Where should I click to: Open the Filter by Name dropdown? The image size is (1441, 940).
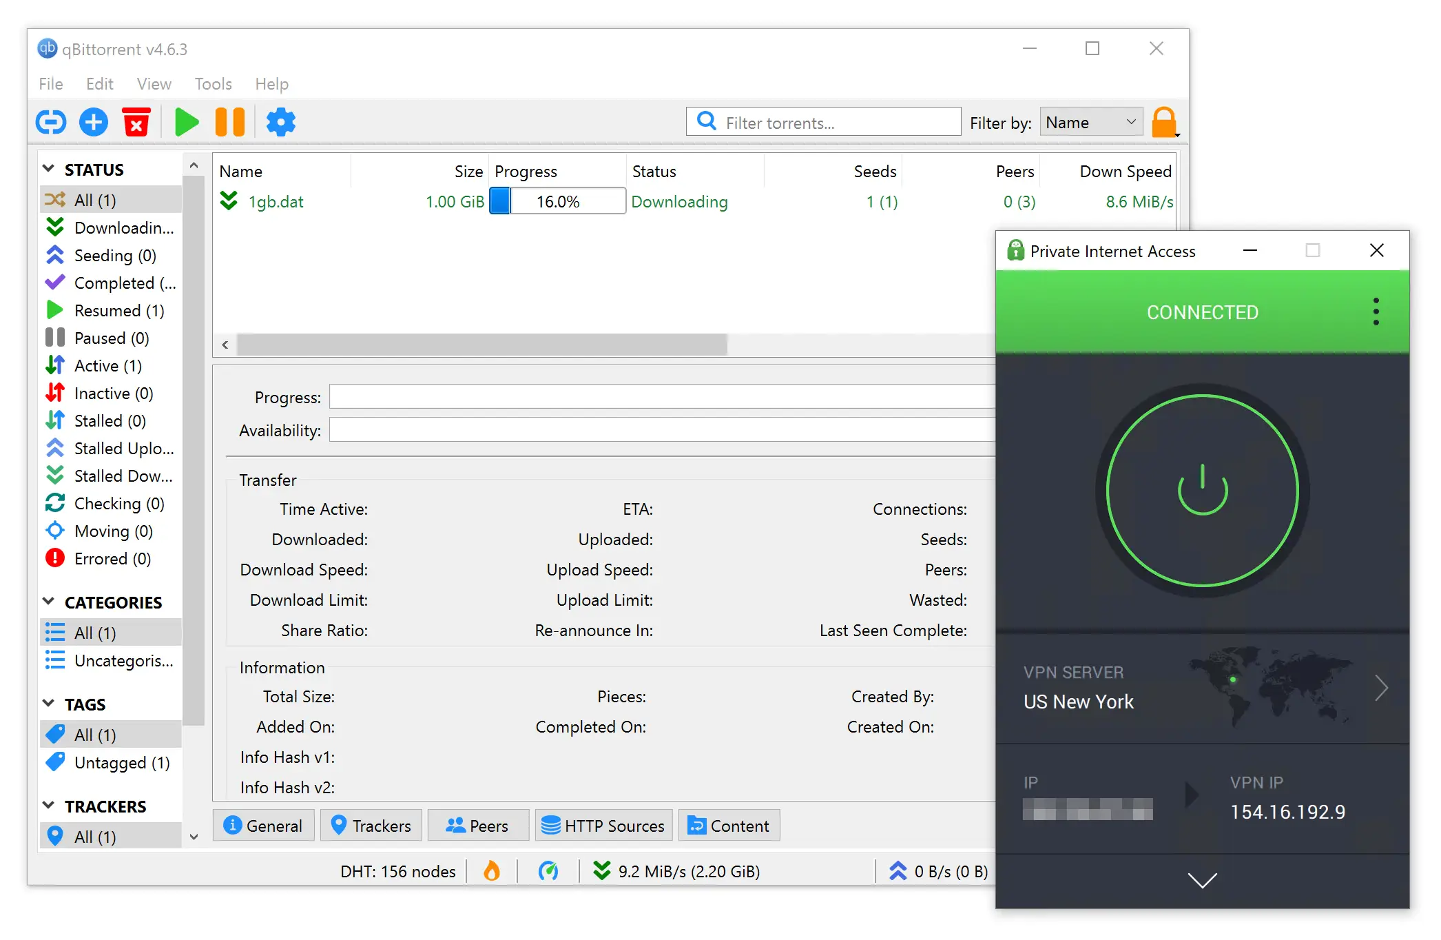tap(1090, 122)
